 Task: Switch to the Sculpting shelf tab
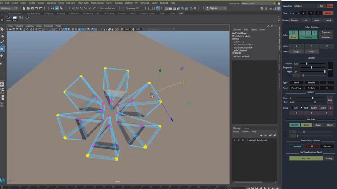point(49,13)
